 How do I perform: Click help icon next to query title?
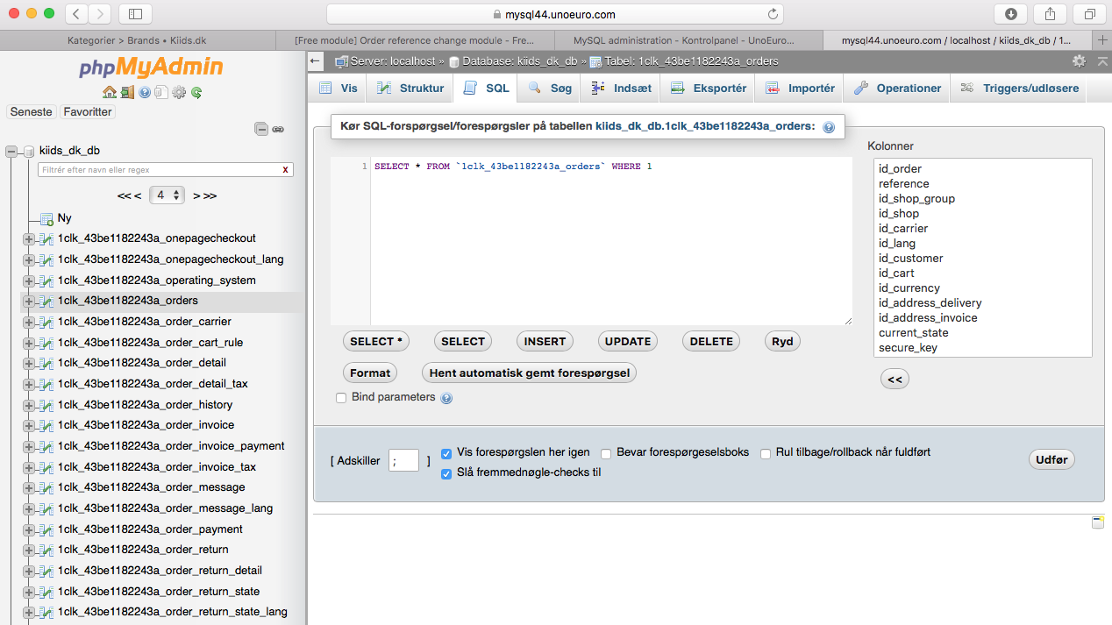[829, 127]
